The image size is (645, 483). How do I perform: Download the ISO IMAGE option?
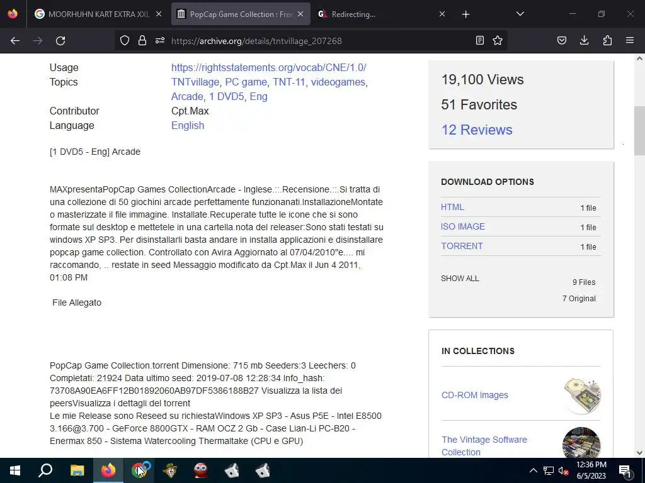point(463,226)
